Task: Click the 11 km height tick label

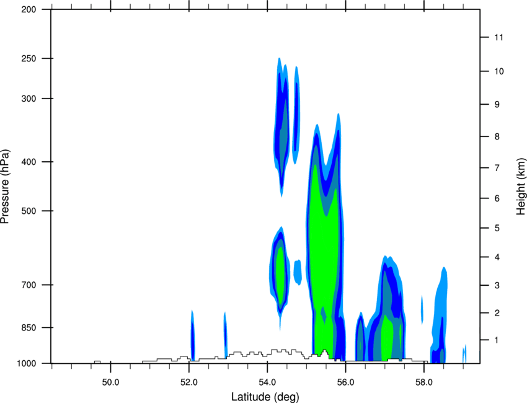Action: (x=499, y=37)
